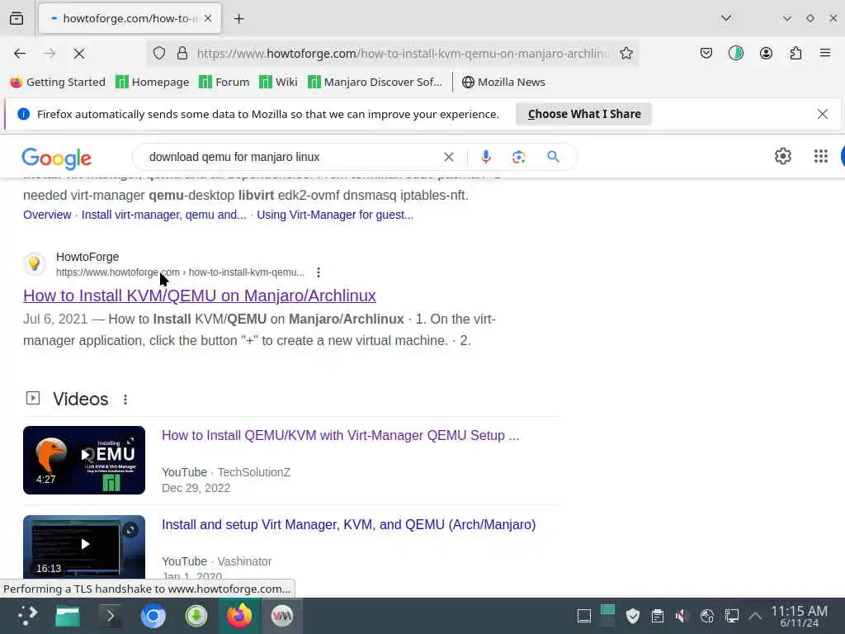Open Google quick settings gear
The height and width of the screenshot is (634, 845).
pyautogui.click(x=782, y=156)
